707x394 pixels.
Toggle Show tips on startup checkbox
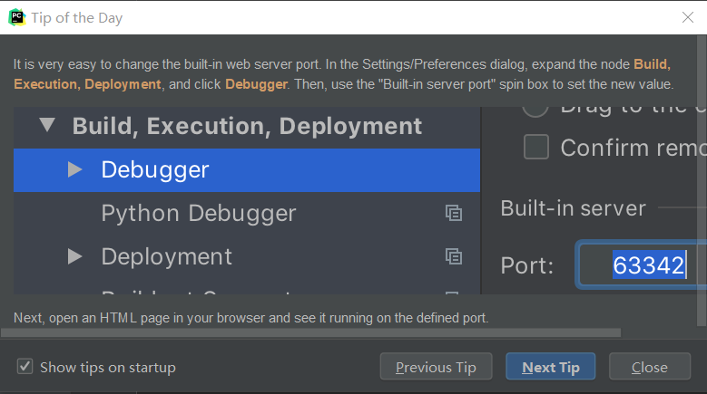(x=25, y=367)
